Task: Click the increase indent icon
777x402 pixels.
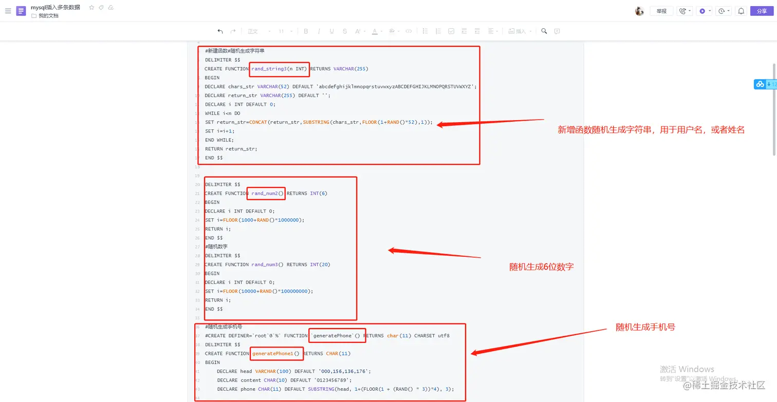Action: [477, 31]
